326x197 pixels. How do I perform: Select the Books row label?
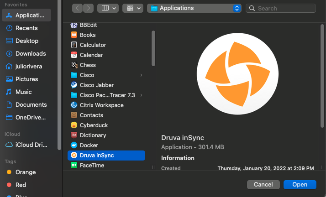tap(88, 35)
